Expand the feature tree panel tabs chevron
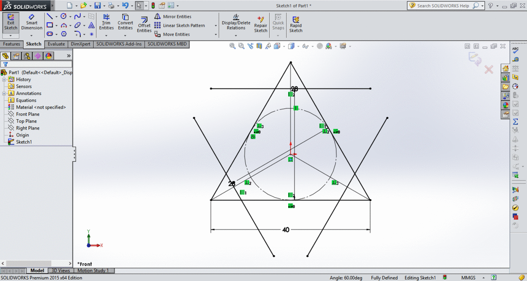 click(69, 56)
